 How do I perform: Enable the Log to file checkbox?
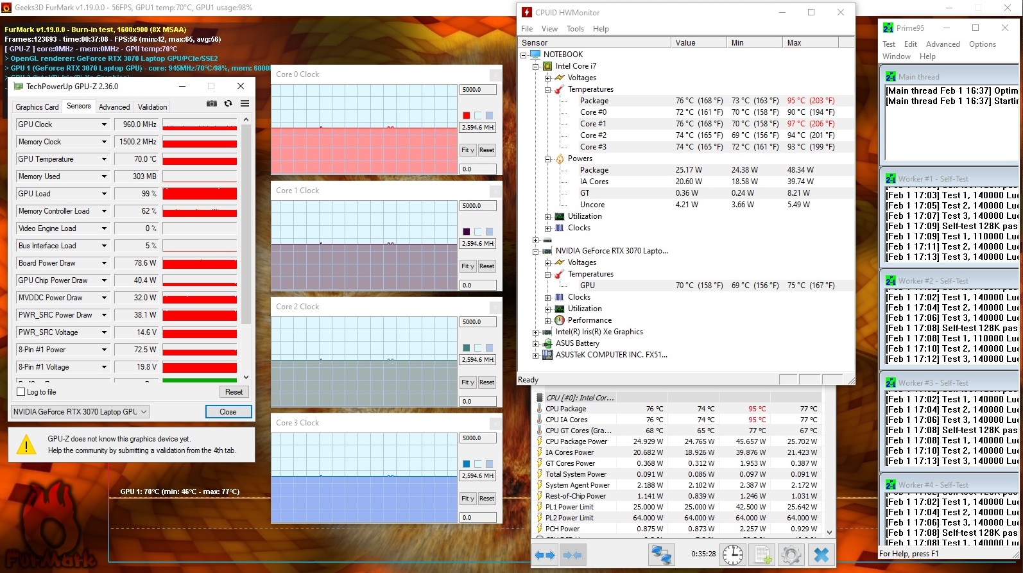(x=21, y=392)
